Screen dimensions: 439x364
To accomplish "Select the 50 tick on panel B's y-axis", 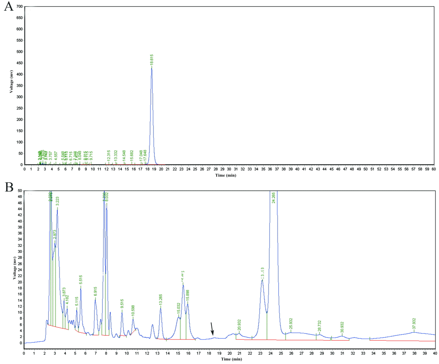I will tap(20, 191).
